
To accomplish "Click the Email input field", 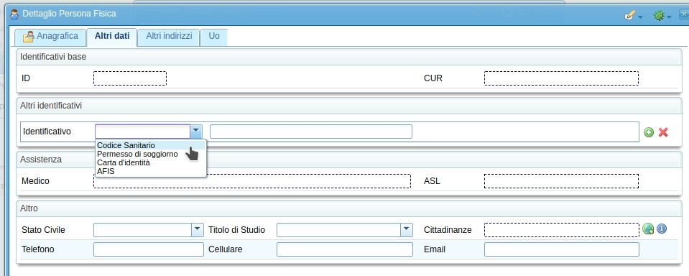I will 562,249.
